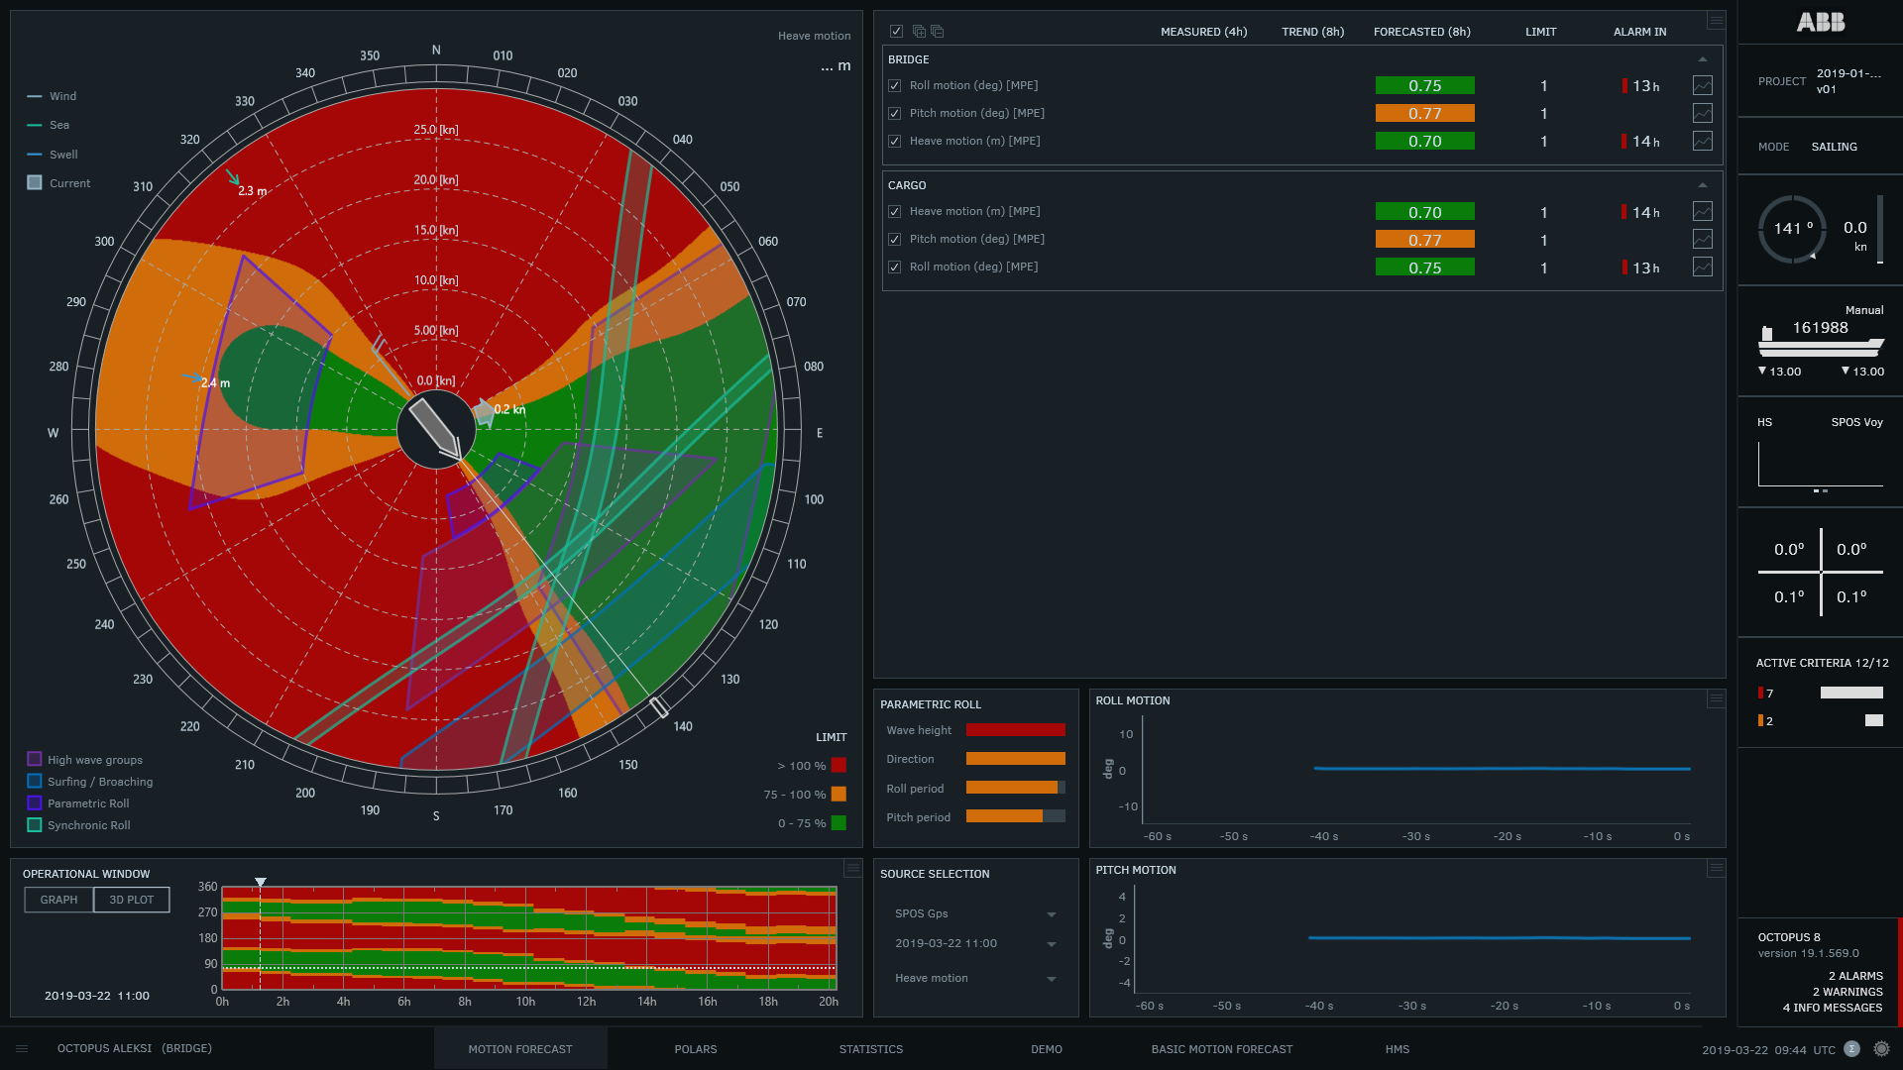Uncheck Pitch motion (deg) [MPE] under BRIDGE
Screen dimensions: 1903x1070
[x=894, y=113]
